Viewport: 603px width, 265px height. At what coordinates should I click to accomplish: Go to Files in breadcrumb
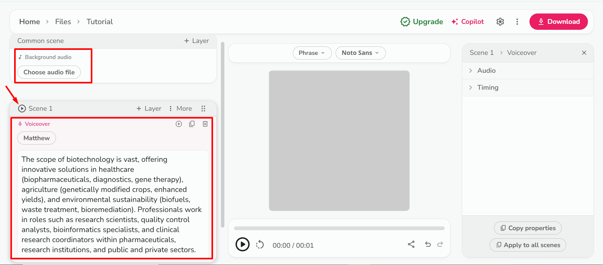click(63, 22)
